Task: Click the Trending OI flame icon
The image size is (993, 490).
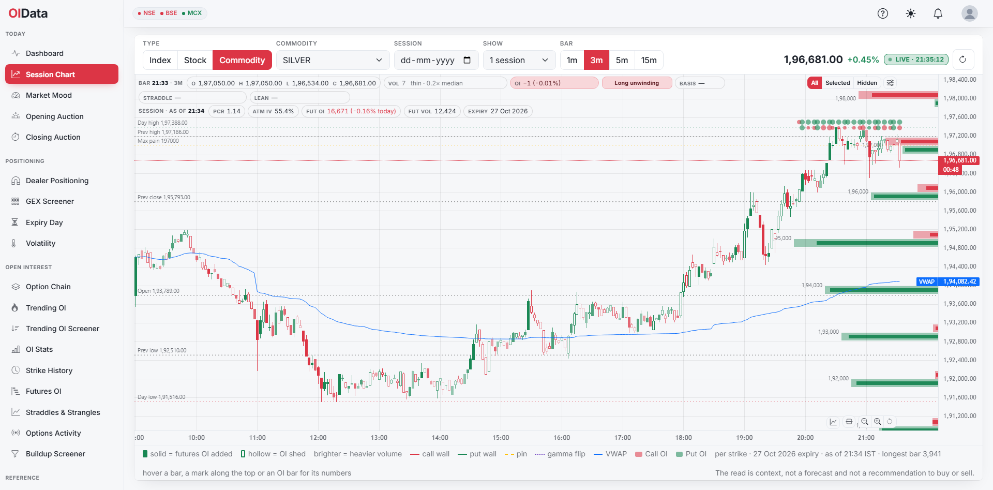Action: (16, 308)
